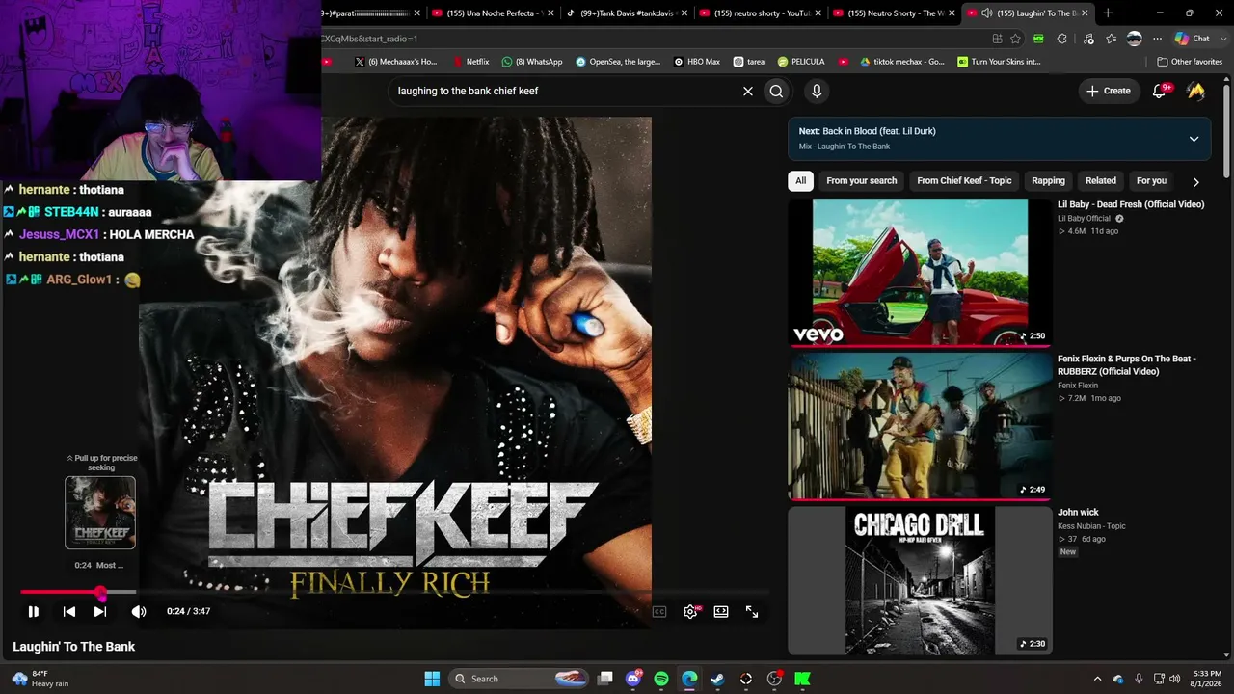The image size is (1234, 694).
Task: Click the red video progress bar
Action: click(60, 592)
